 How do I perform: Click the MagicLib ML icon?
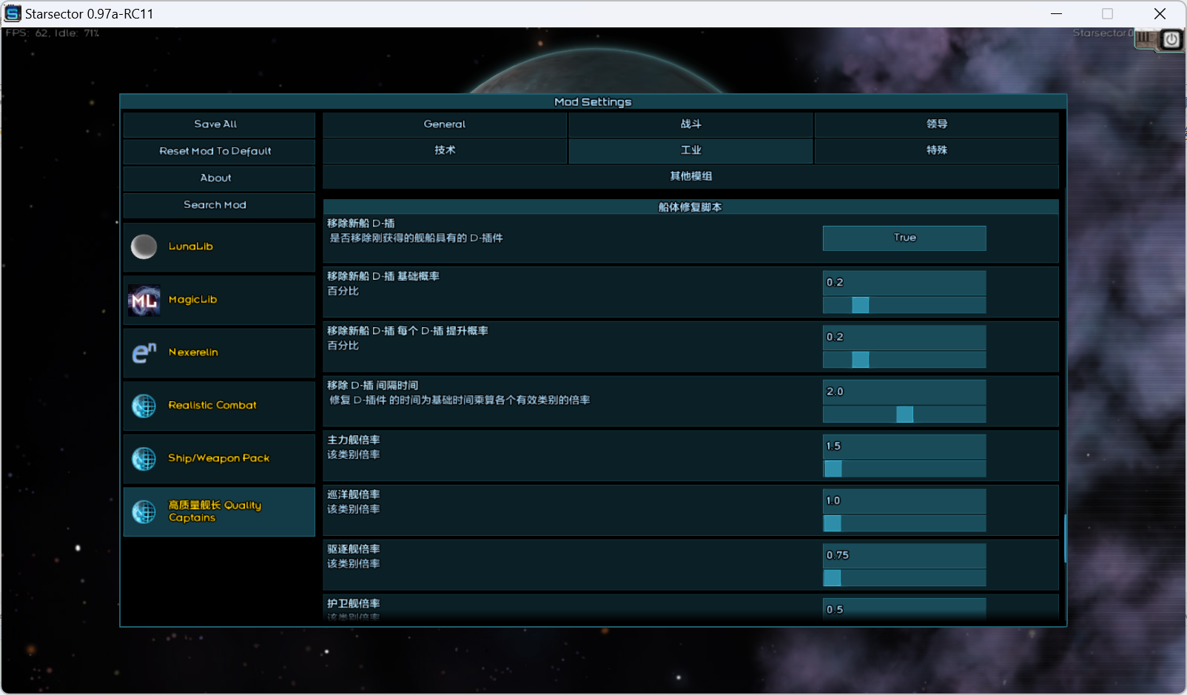tap(144, 300)
